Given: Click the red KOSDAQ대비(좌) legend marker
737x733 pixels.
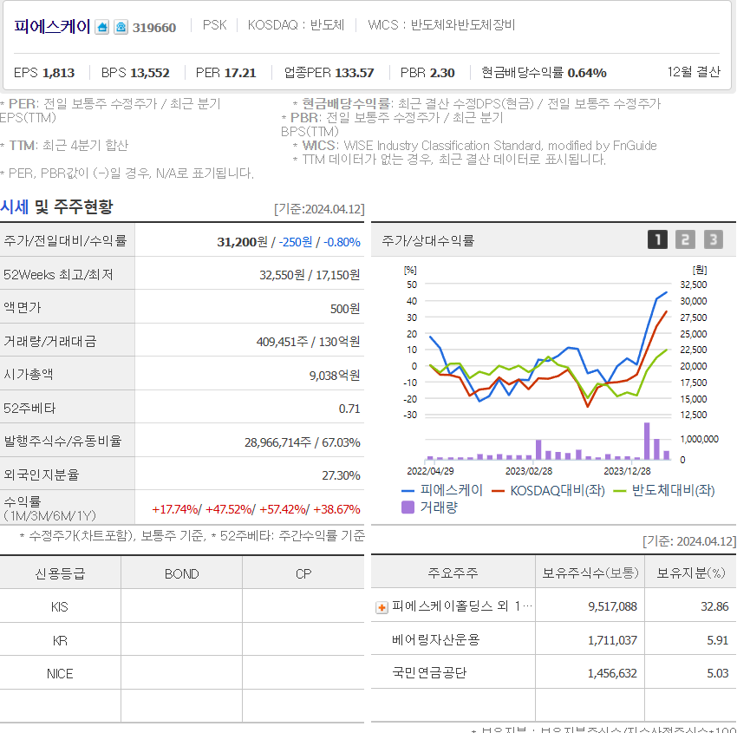Looking at the screenshot, I should point(498,491).
